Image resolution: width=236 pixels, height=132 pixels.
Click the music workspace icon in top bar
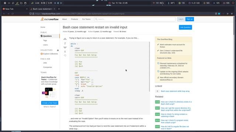click(x=17, y=3)
